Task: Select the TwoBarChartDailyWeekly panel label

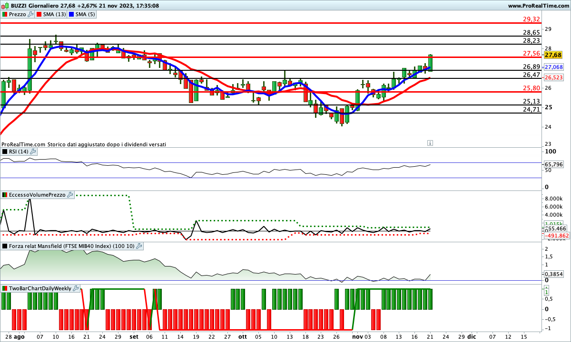Action: click(40, 288)
